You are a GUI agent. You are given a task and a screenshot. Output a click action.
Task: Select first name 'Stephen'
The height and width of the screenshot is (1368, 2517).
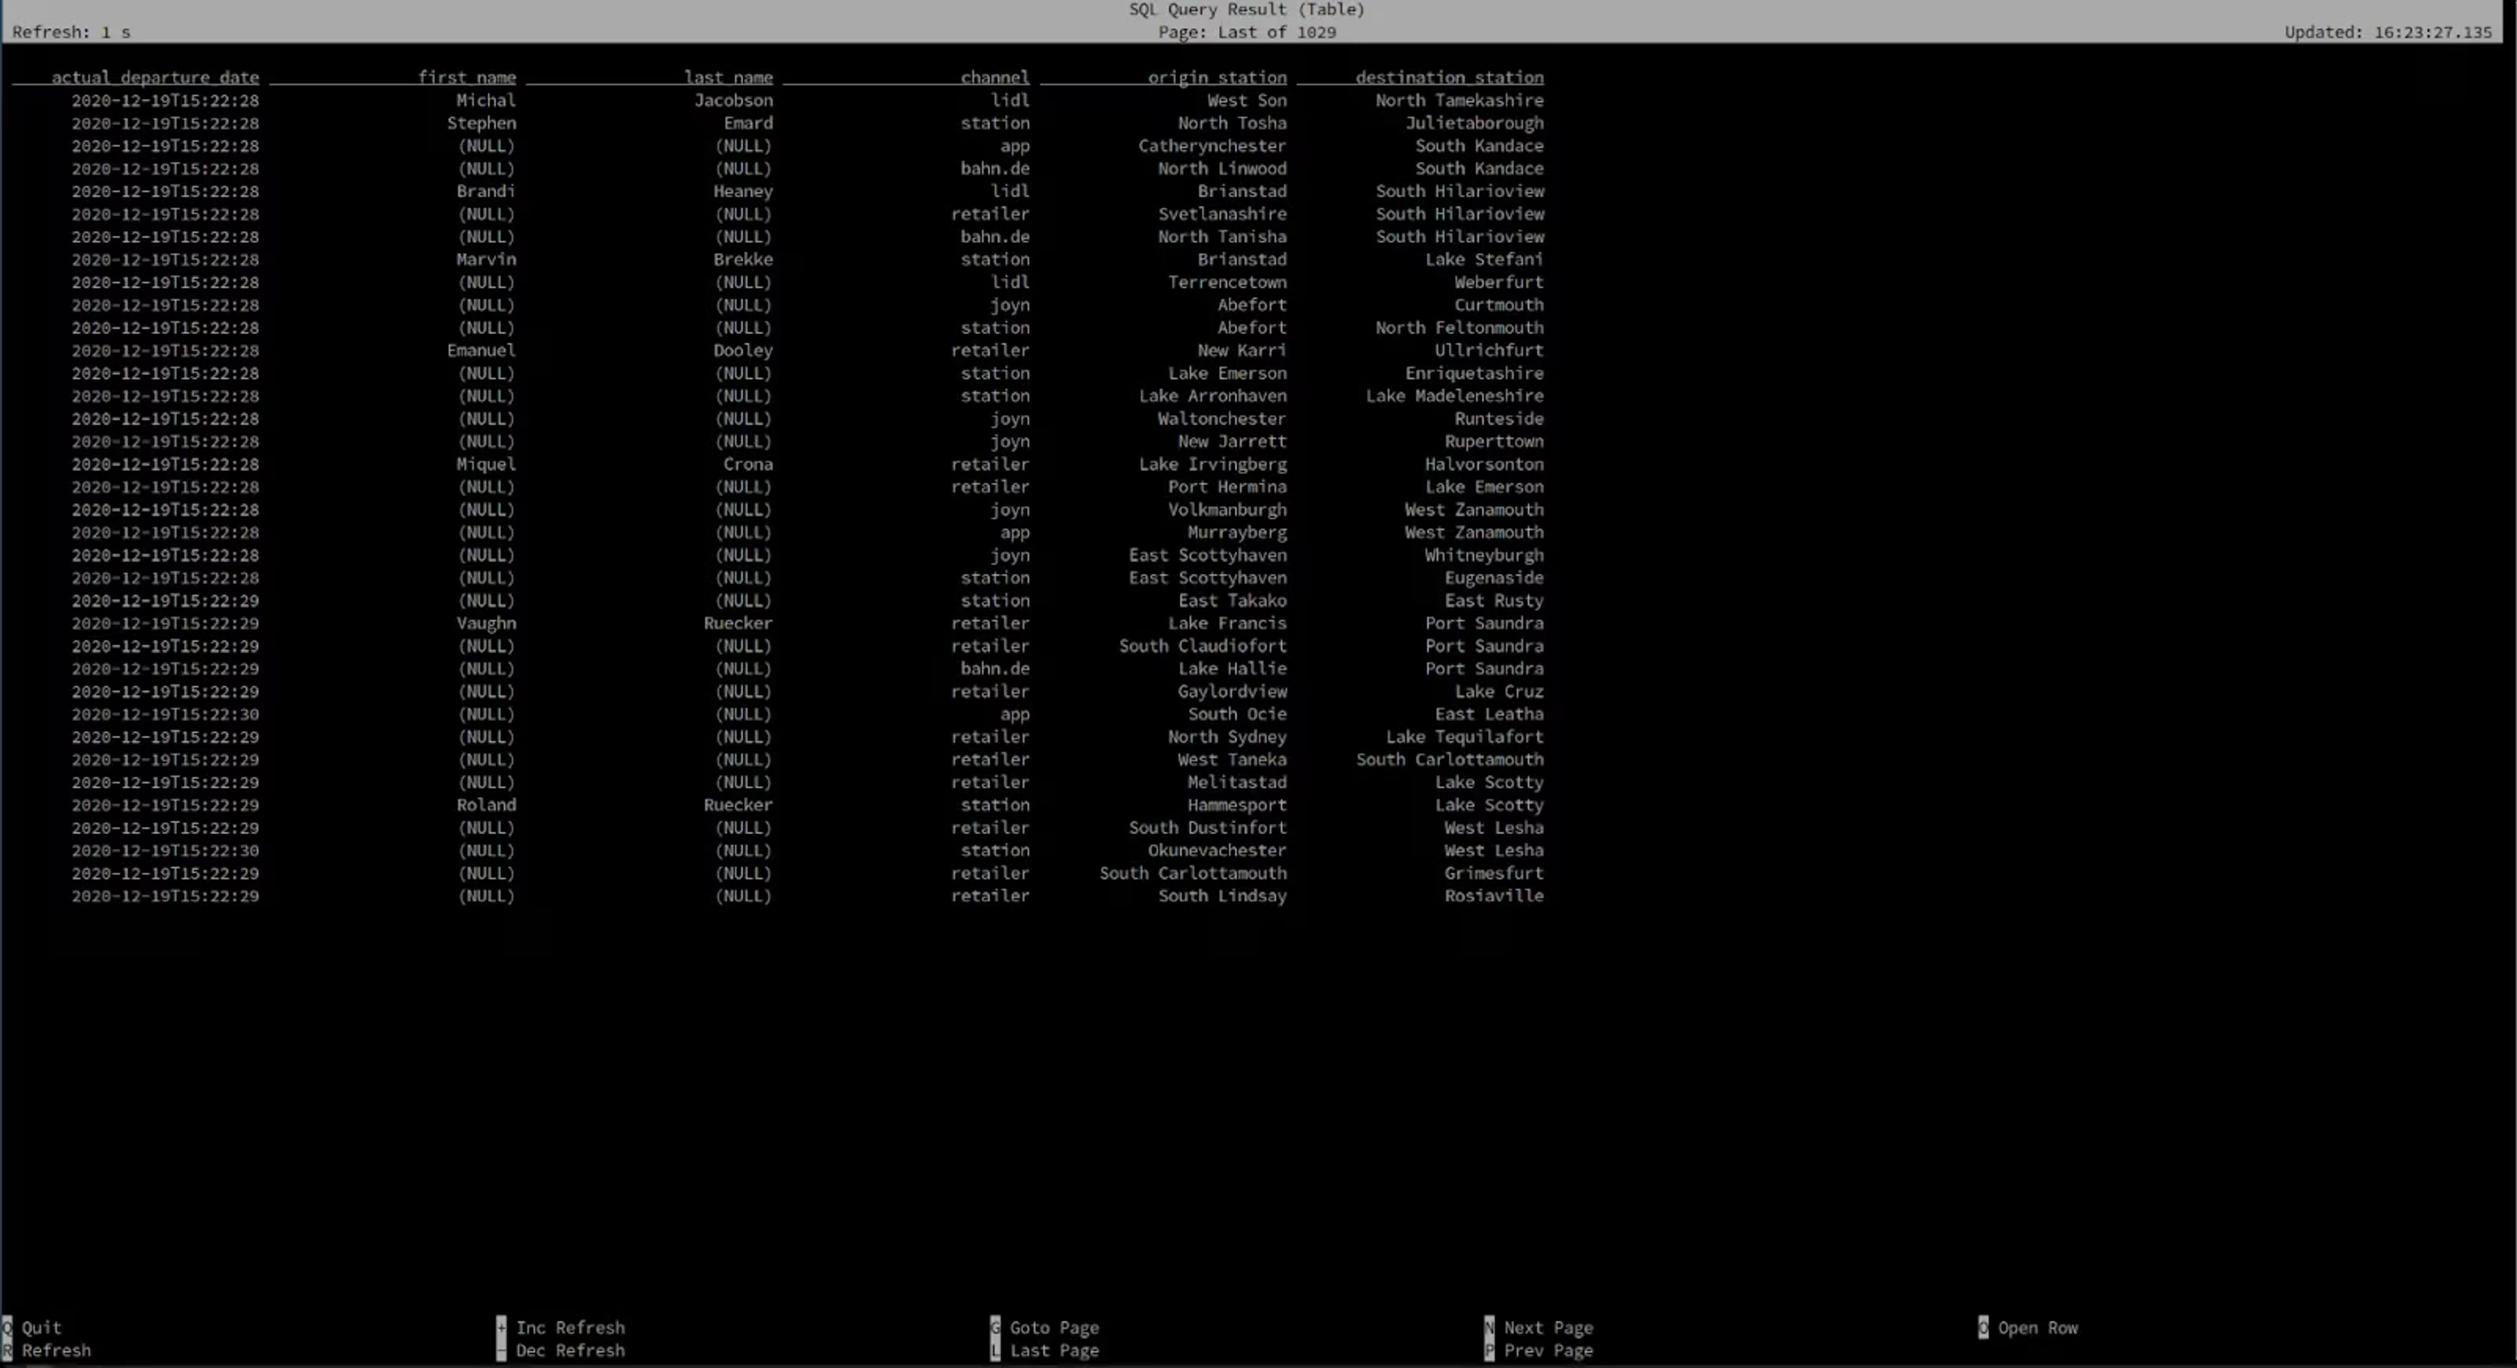click(480, 123)
